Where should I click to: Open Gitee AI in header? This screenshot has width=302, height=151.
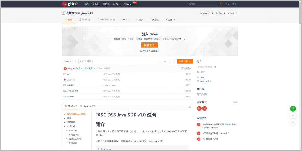tap(128, 4)
